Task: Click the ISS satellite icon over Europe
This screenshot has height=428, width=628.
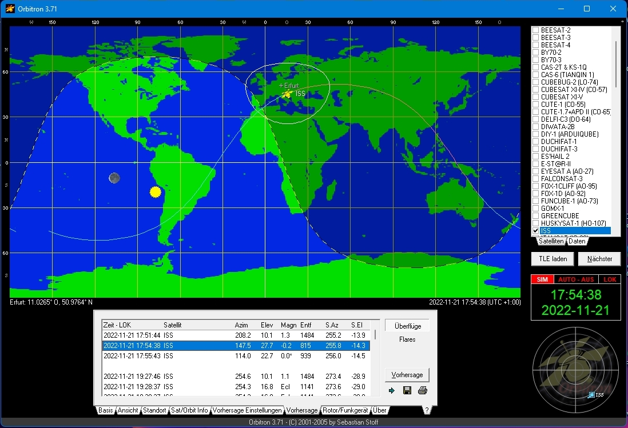Action: 288,94
